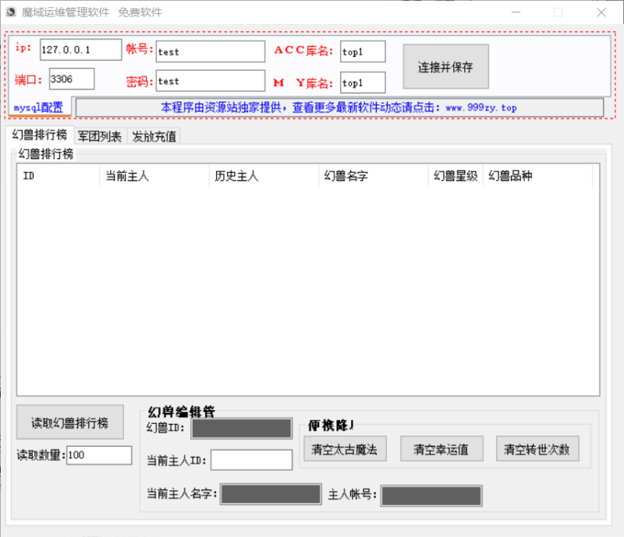This screenshot has height=537, width=624.
Task: Click the 密码 password input field
Action: click(211, 81)
